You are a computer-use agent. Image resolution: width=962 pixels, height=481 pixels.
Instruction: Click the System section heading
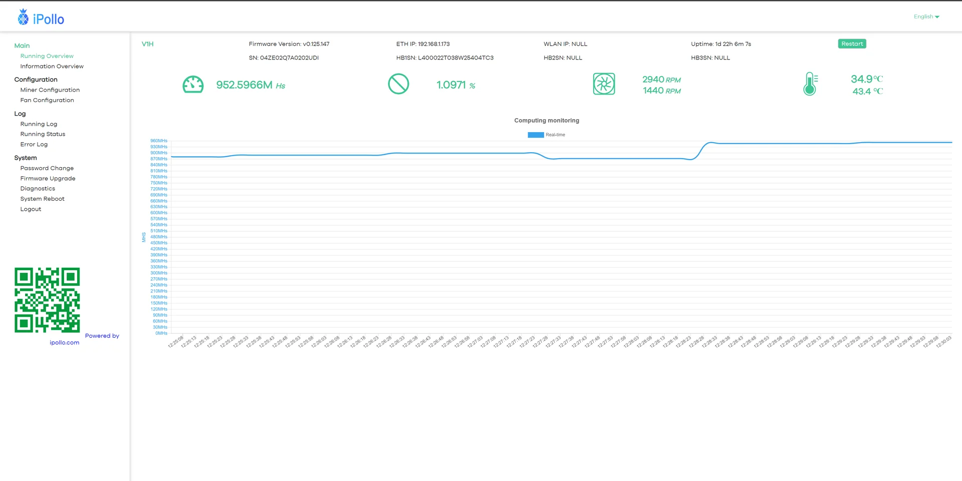coord(26,158)
